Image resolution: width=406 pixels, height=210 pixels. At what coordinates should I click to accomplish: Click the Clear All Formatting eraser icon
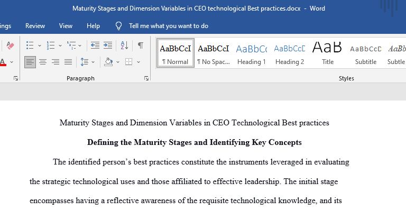pos(11,45)
